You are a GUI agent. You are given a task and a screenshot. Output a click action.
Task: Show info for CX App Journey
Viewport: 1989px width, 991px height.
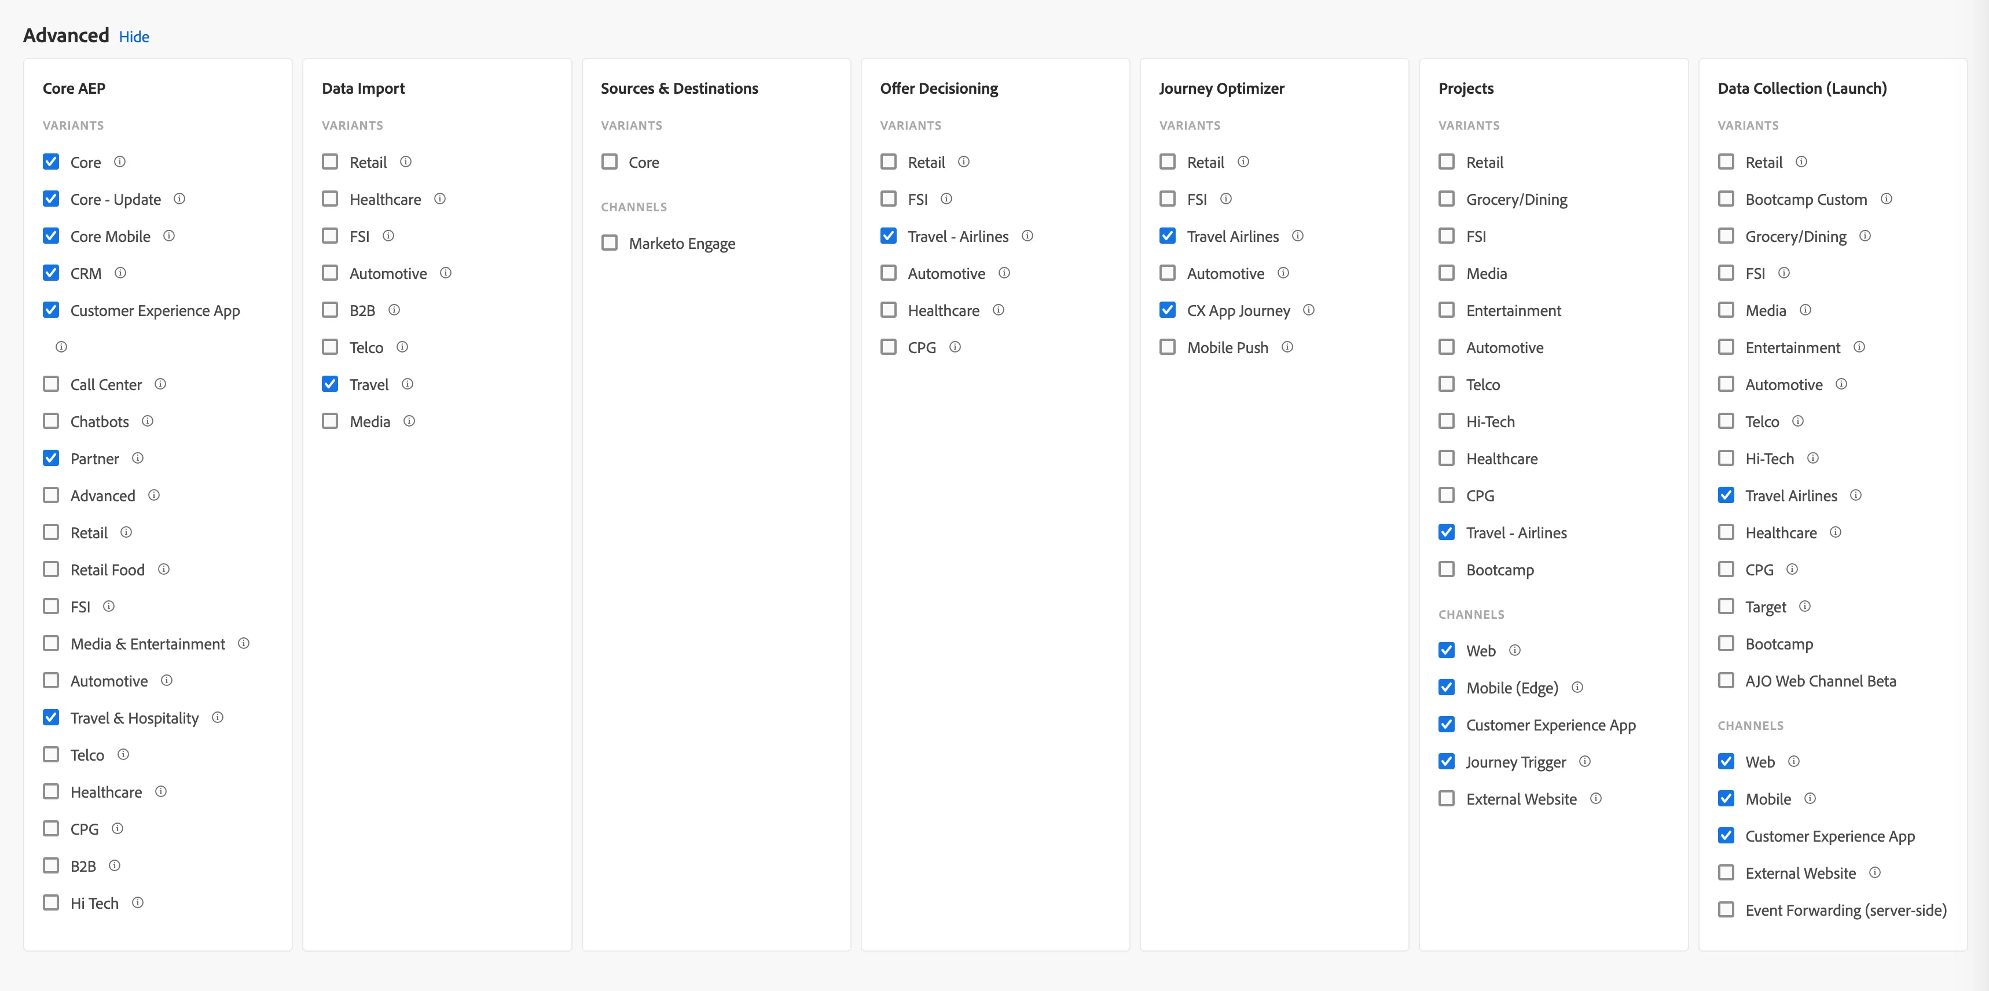[x=1309, y=310]
